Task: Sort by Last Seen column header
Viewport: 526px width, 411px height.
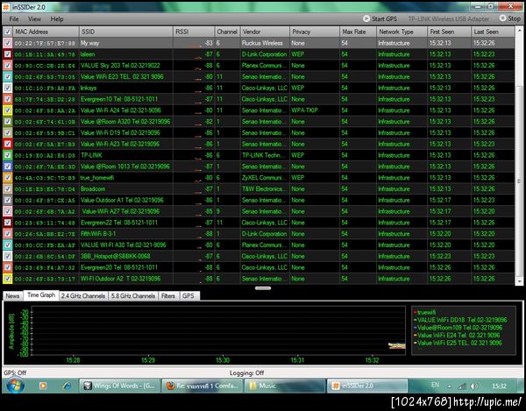Action: (x=493, y=32)
